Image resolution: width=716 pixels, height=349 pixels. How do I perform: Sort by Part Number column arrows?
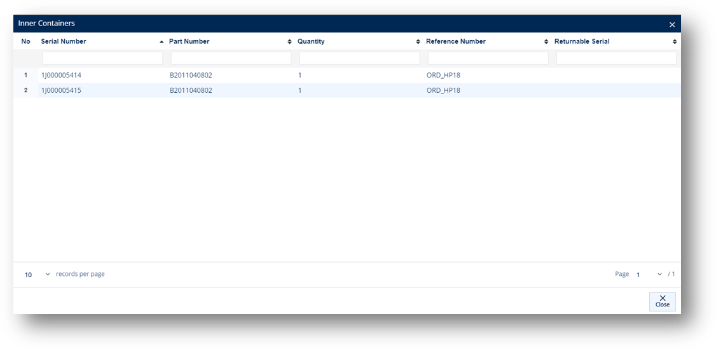click(289, 41)
